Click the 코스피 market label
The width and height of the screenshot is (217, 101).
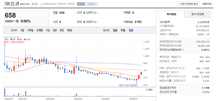pyautogui.click(x=34, y=4)
